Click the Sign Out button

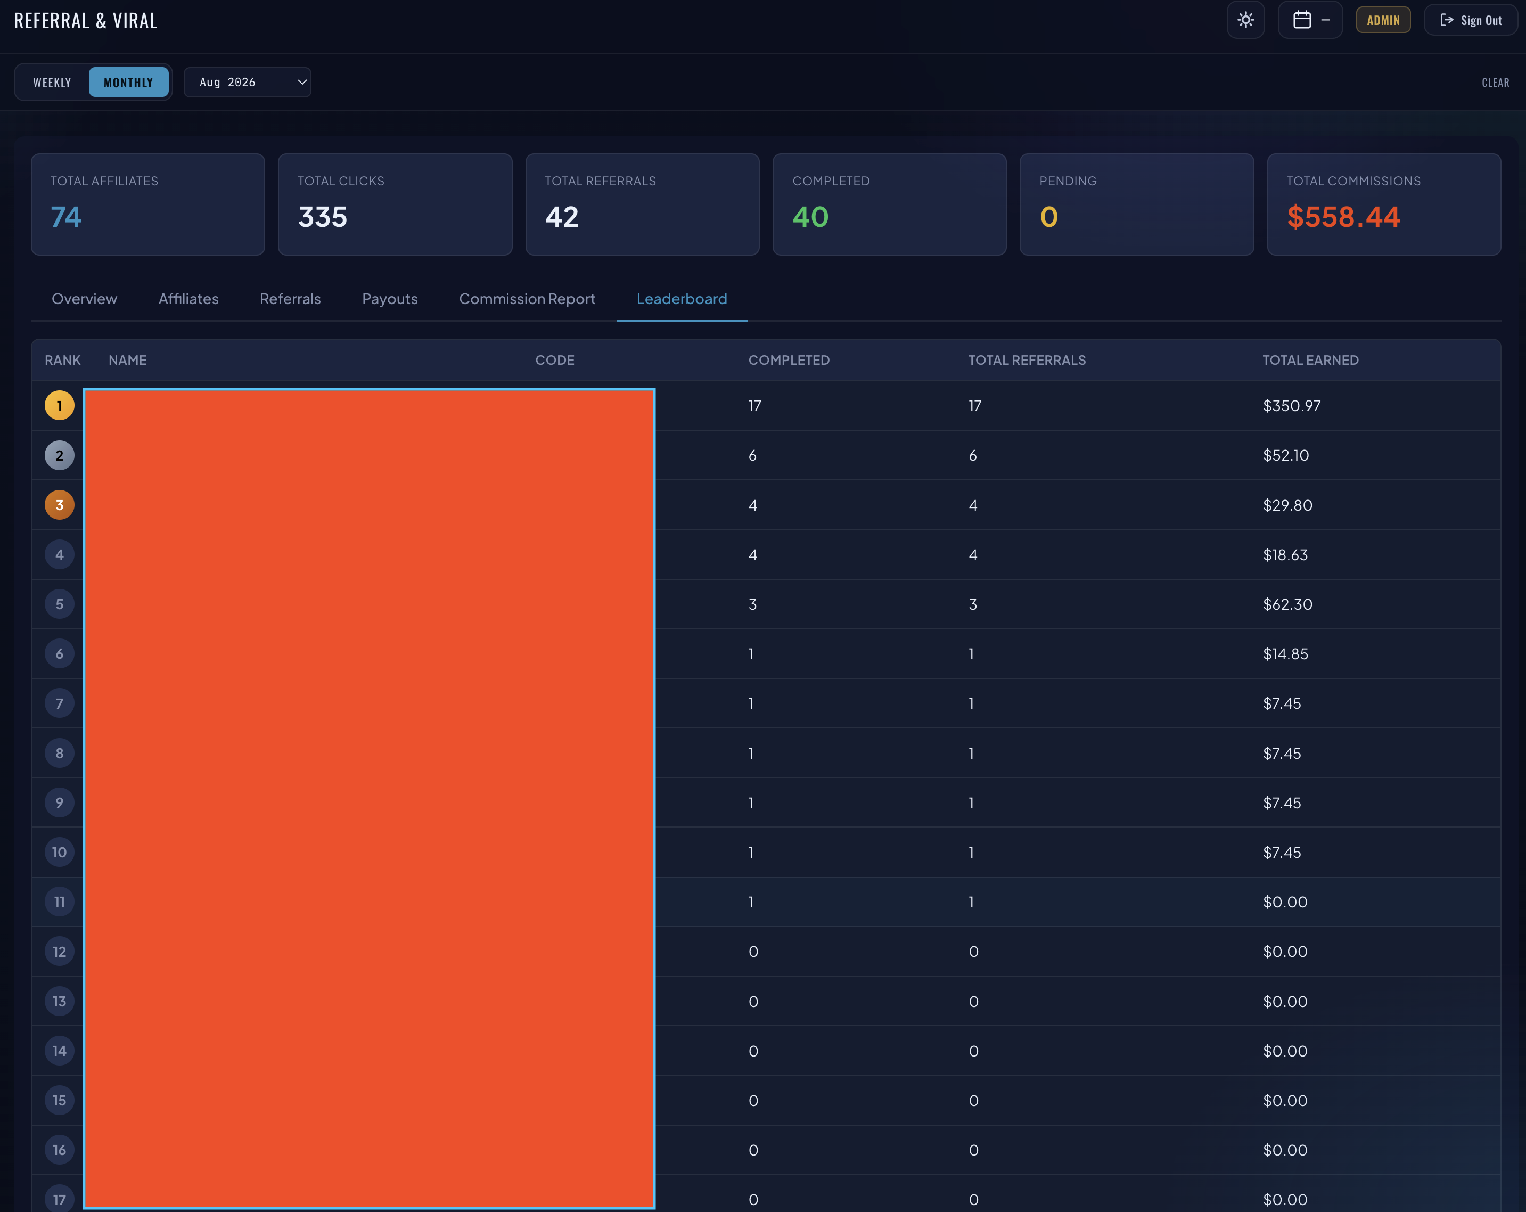pyautogui.click(x=1470, y=20)
